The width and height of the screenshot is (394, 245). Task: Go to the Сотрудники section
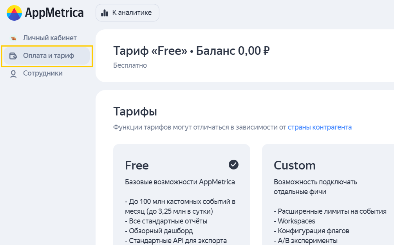pos(43,73)
